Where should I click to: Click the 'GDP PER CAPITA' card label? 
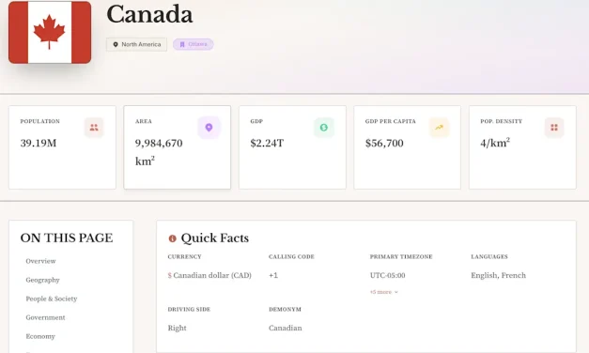click(x=390, y=121)
